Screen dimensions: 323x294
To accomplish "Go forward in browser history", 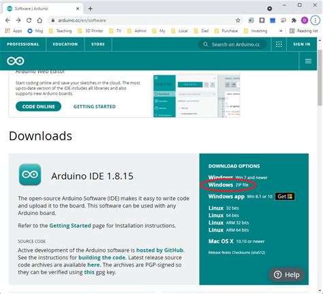I will [18, 20].
